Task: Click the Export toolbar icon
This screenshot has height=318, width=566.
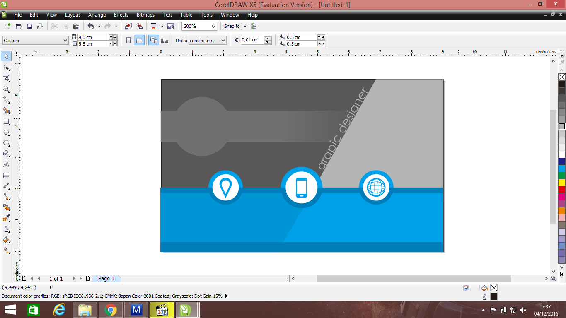Action: (x=139, y=26)
